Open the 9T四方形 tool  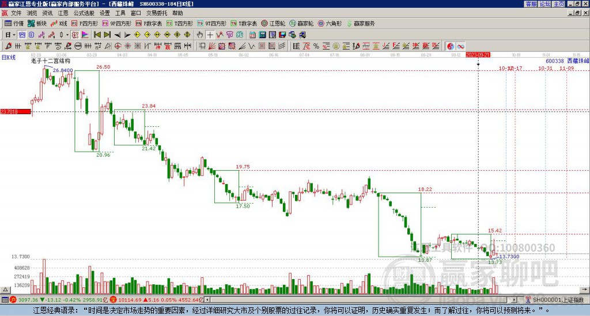coord(212,23)
